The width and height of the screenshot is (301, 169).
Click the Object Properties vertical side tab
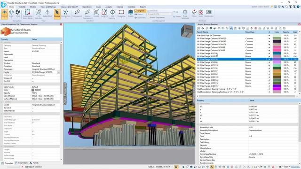point(65,94)
